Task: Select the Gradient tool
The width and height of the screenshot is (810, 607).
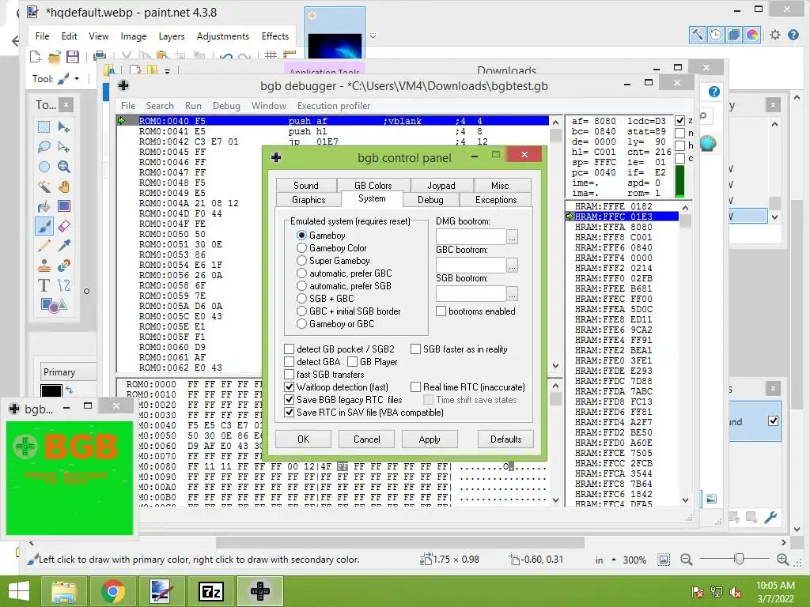Action: [63, 206]
